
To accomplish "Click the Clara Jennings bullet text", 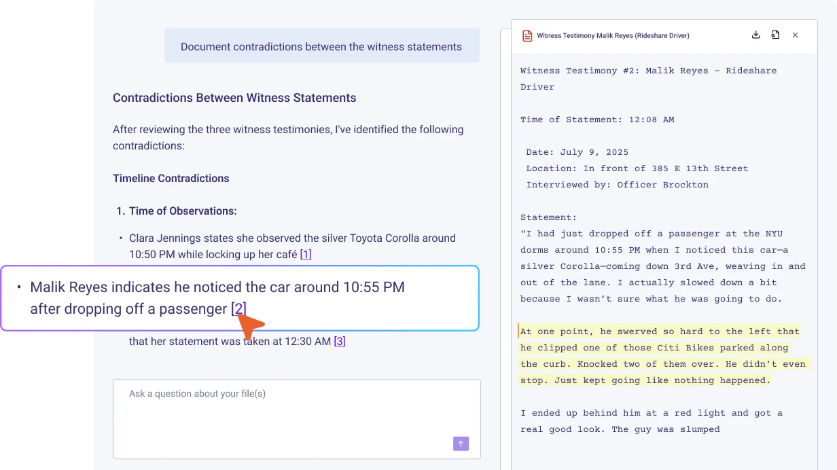I will point(292,246).
